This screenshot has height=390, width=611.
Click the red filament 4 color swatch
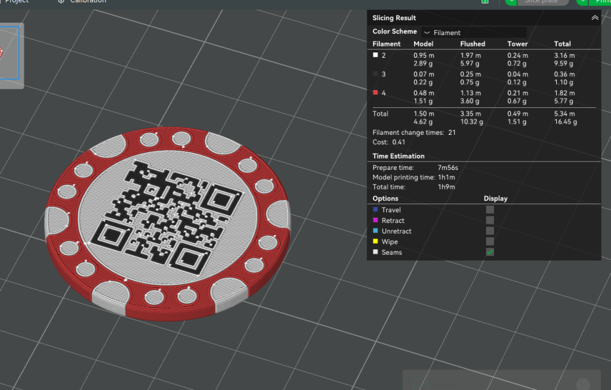coord(375,92)
